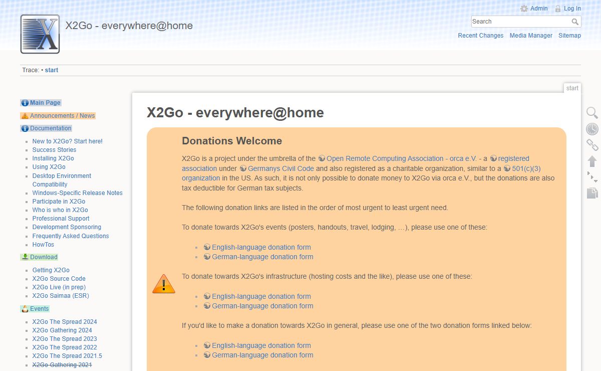
Task: Click the X2Go - everywhere@home site title
Action: [x=129, y=26]
